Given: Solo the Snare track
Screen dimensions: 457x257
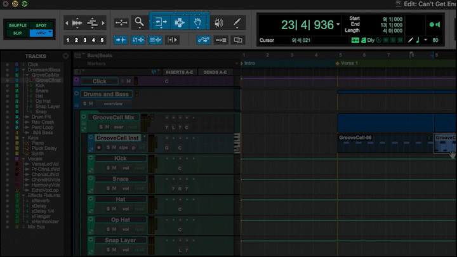Looking at the screenshot, I should [107, 188].
